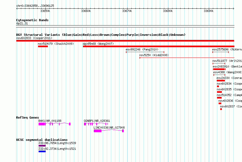
Task: Click the LINC00336|NR_027908 text label
Action: (x=109, y=128)
